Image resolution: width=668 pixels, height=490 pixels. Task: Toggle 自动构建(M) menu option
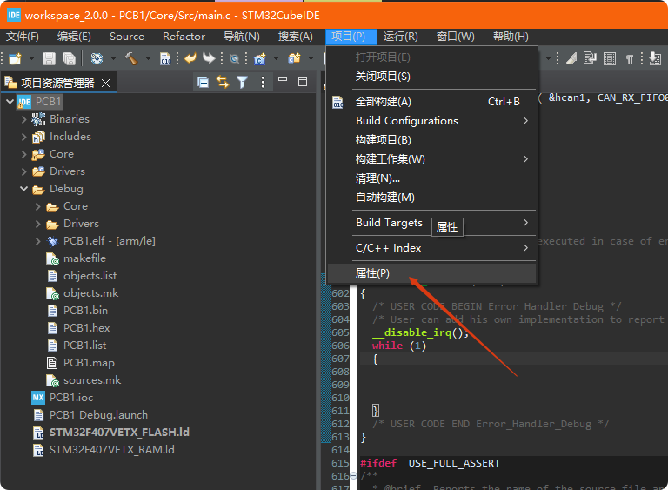(385, 198)
